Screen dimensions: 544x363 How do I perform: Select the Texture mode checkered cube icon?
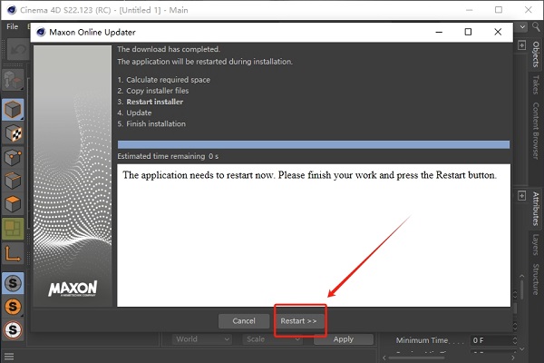coord(13,133)
